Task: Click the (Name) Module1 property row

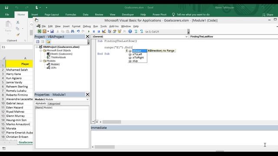Action: (62, 107)
